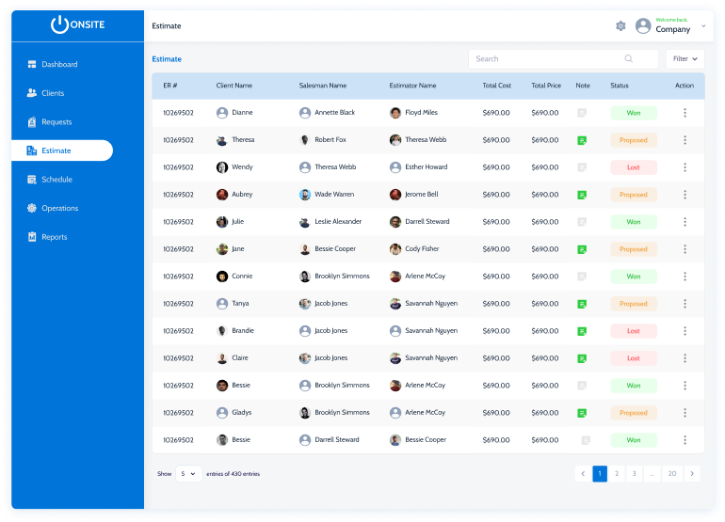Click the Won status badge for Dianne

click(x=634, y=113)
